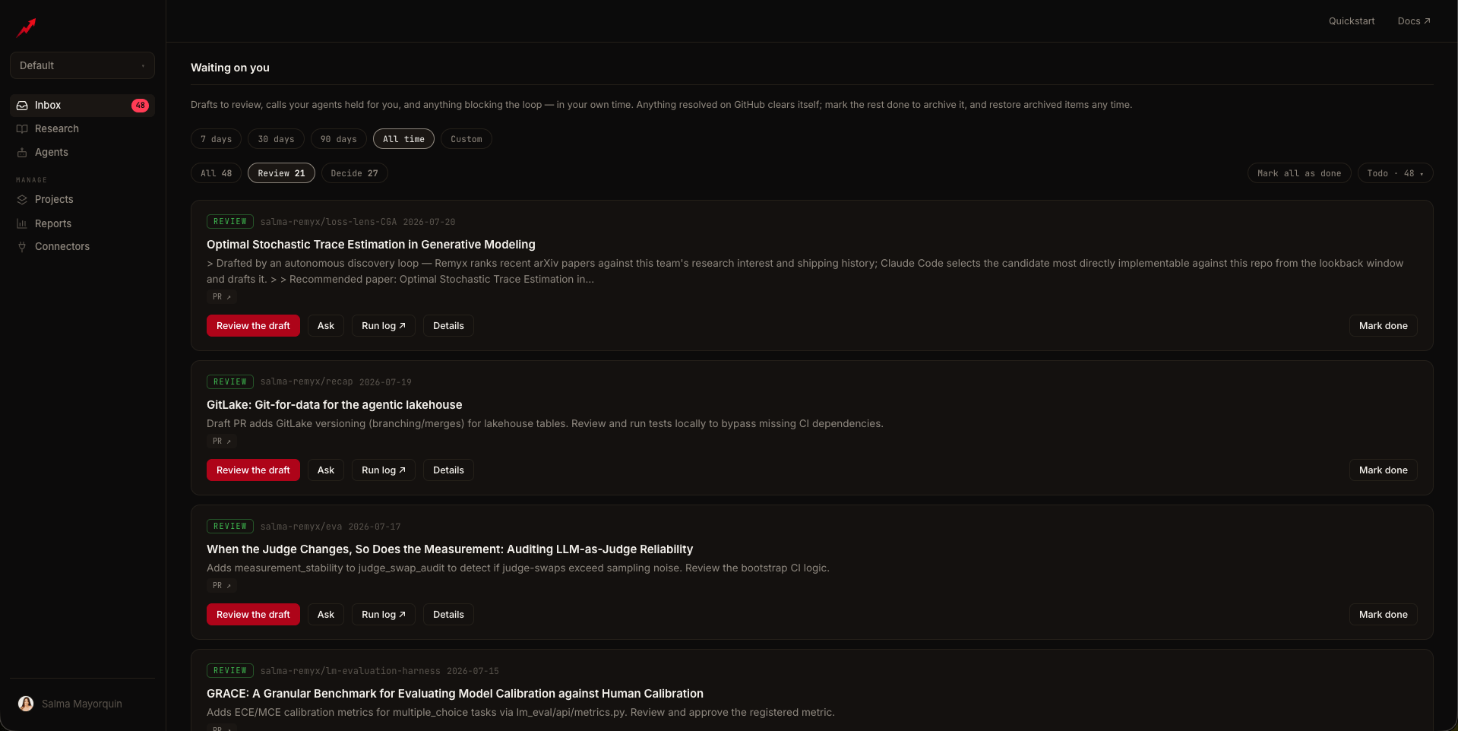1458x731 pixels.
Task: Click Ask on the GitLake item
Action: [x=326, y=470]
